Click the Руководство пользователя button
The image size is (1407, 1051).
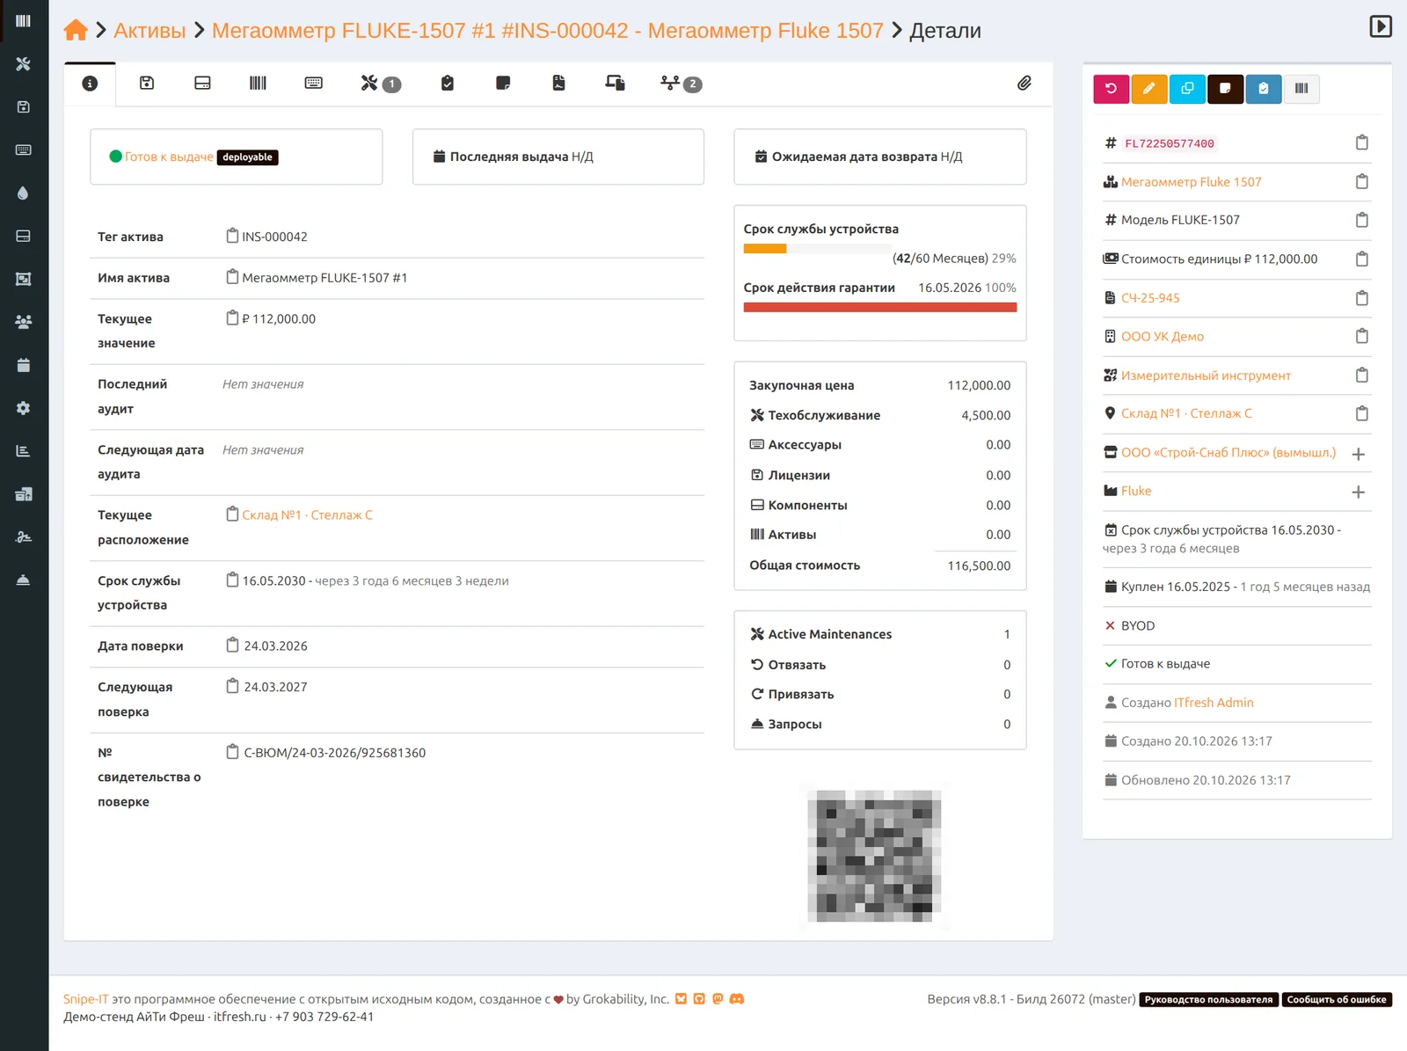[1209, 1000]
